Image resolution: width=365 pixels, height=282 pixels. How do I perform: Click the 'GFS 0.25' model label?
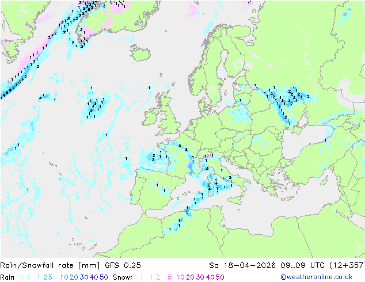123,265
